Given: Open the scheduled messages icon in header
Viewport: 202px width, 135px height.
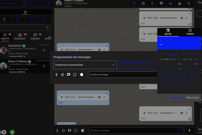Looking at the screenshot, I should [143, 3].
